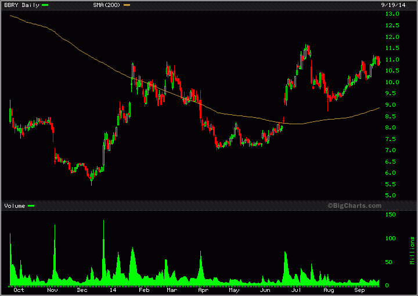This screenshot has width=418, height=296.
Task: Click the 12.5 price axis label
Action: point(392,26)
